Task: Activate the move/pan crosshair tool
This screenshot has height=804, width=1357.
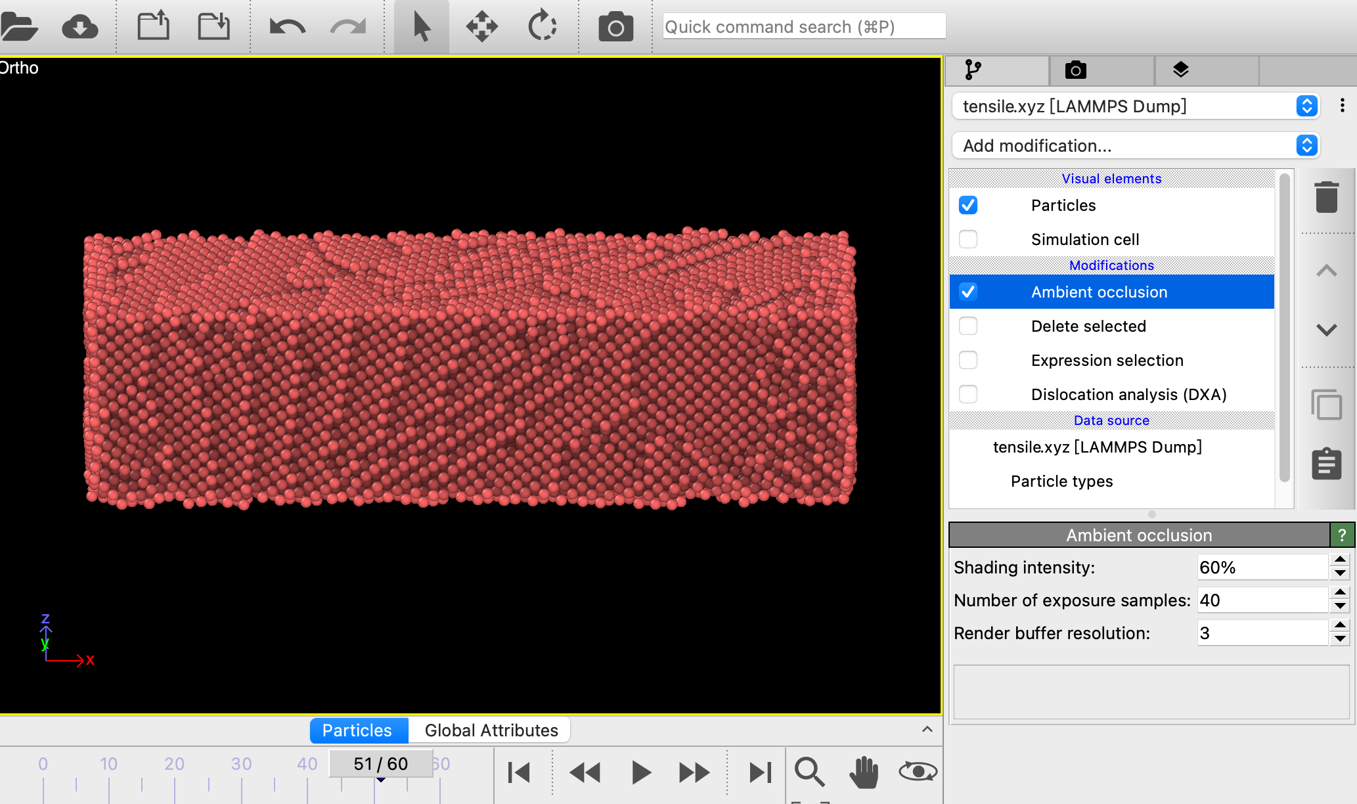Action: click(x=481, y=27)
